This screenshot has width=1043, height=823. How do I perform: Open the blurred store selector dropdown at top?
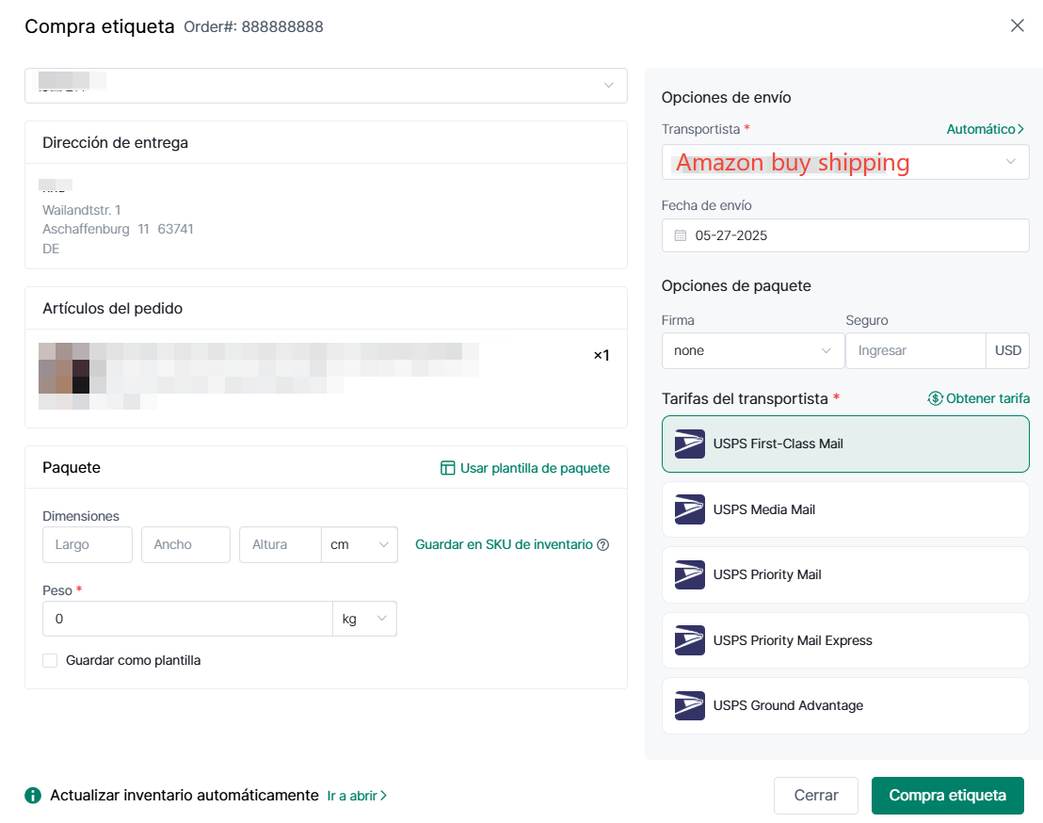[x=326, y=86]
